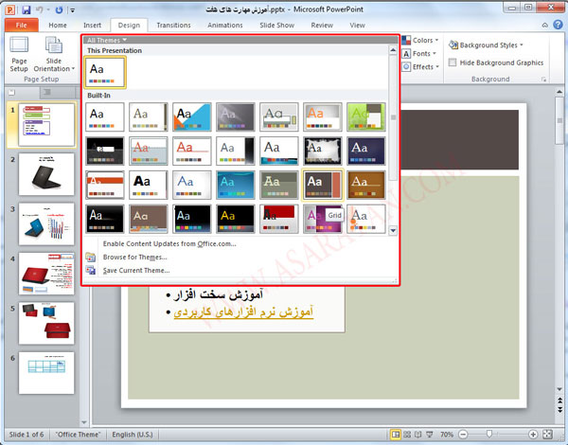Click the Page Setup icon
This screenshot has width=568, height=445.
[19, 55]
